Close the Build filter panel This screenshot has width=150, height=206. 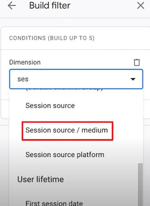(141, 6)
